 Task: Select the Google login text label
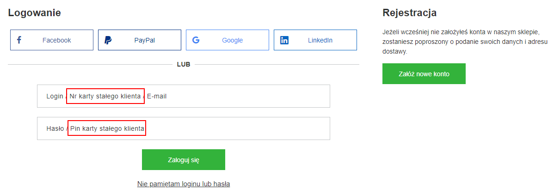pyautogui.click(x=233, y=40)
